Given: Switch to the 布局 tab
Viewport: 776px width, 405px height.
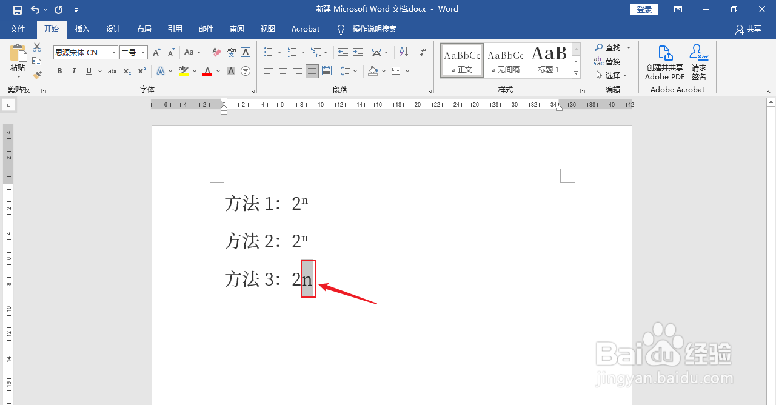Looking at the screenshot, I should pyautogui.click(x=144, y=29).
